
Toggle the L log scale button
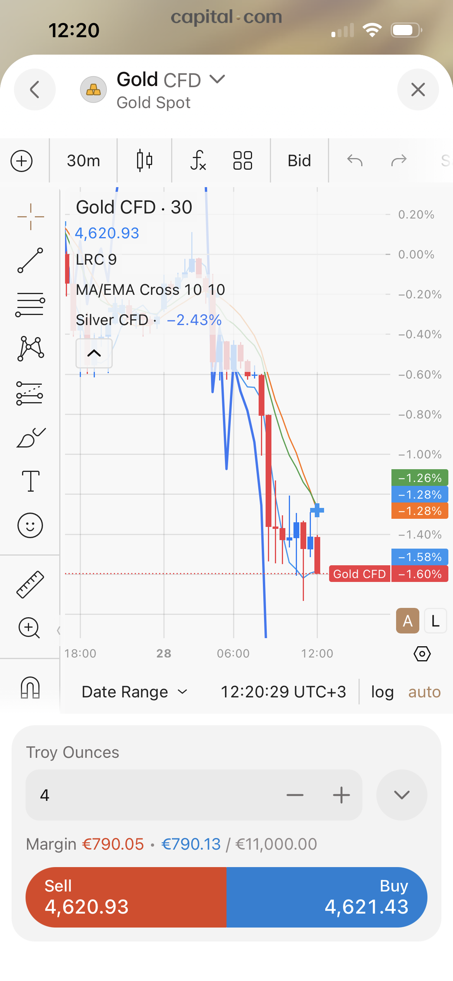pos(436,621)
